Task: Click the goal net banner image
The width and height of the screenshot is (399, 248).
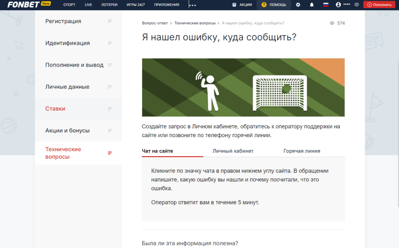Action: pyautogui.click(x=243, y=88)
